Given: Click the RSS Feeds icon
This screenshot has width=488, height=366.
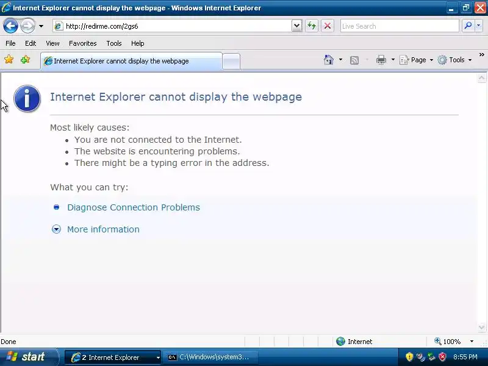Looking at the screenshot, I should click(354, 60).
